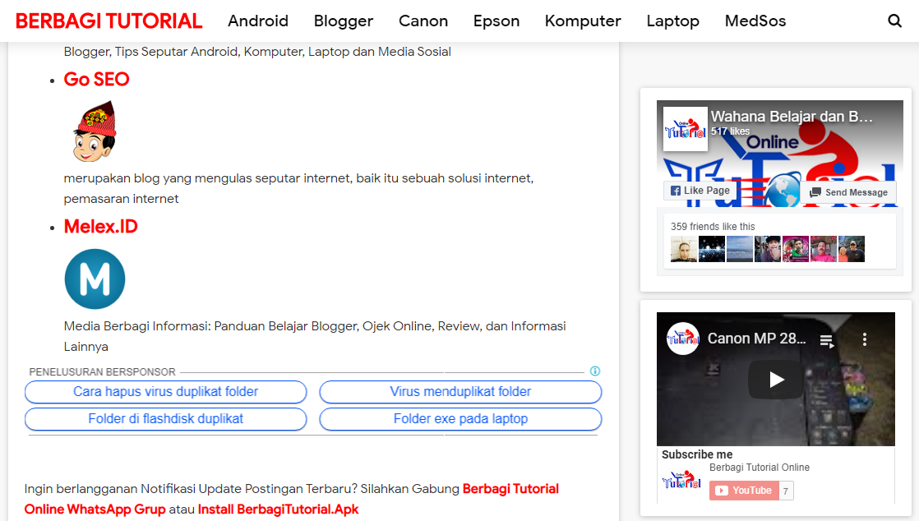Open the MedSos menu item

pos(755,21)
